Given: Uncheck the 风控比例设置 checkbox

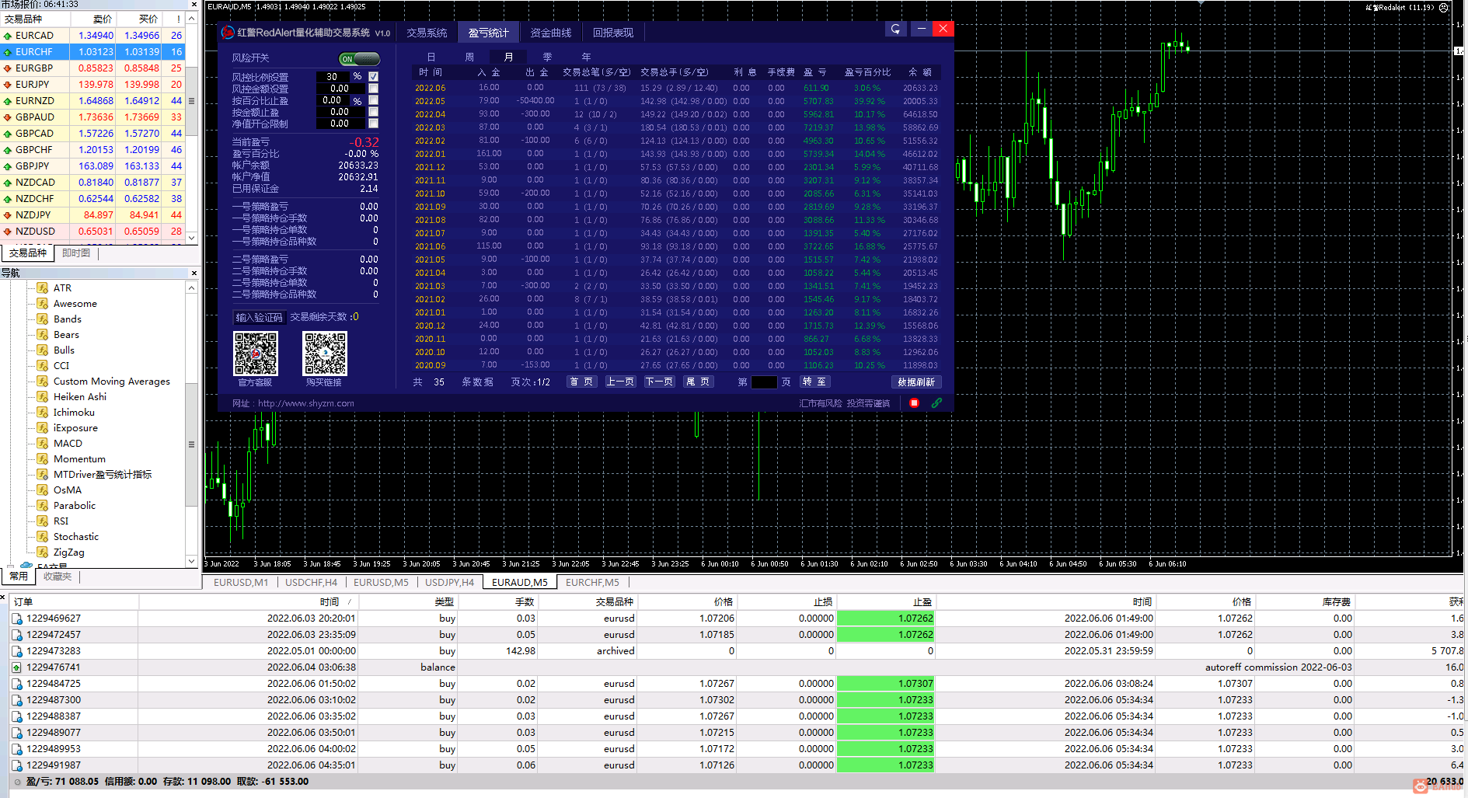Looking at the screenshot, I should click(373, 77).
